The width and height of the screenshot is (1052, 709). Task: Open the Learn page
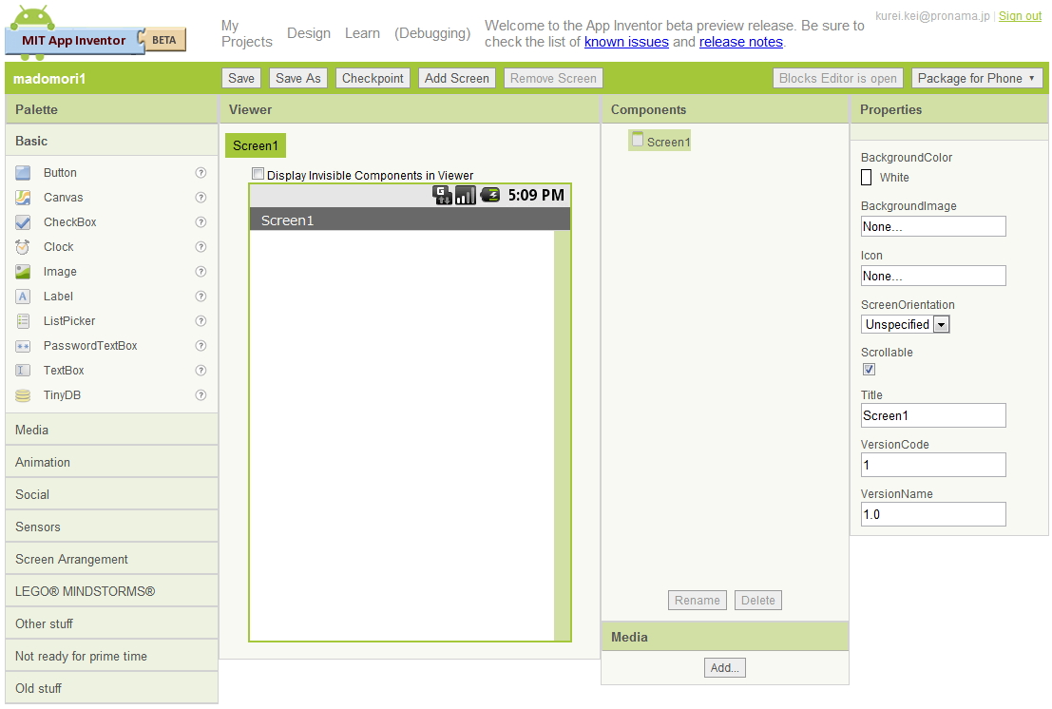coord(362,33)
